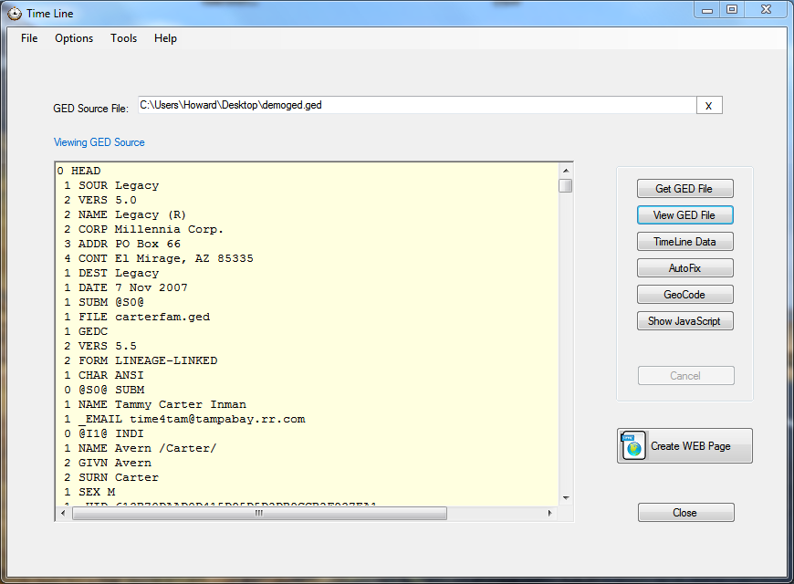Open the TimeLine Data view
The height and width of the screenshot is (584, 794).
point(684,241)
